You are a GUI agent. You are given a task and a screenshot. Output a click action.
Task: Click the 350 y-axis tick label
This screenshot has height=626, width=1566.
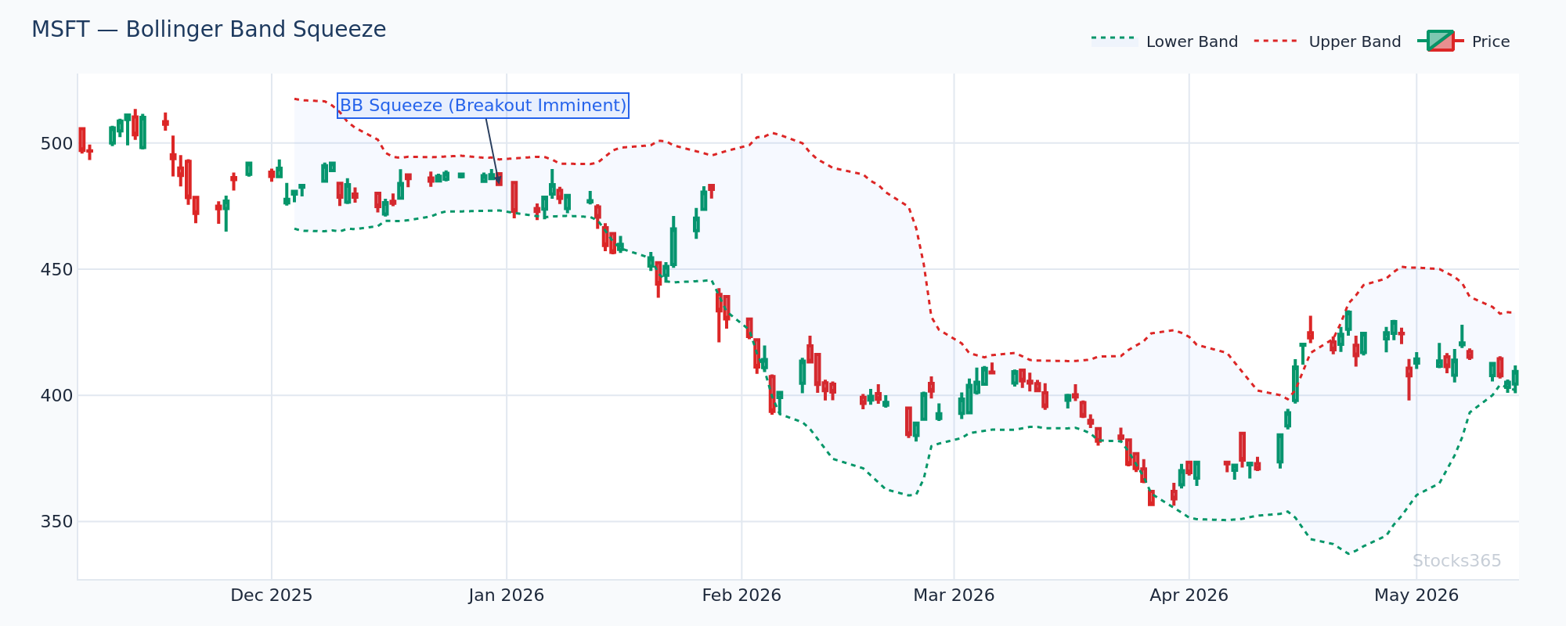[57, 522]
